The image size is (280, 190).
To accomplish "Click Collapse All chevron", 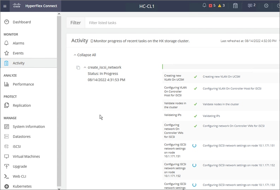I will point(75,55).
